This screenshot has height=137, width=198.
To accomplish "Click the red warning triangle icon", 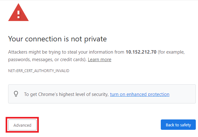I will click(x=18, y=12).
